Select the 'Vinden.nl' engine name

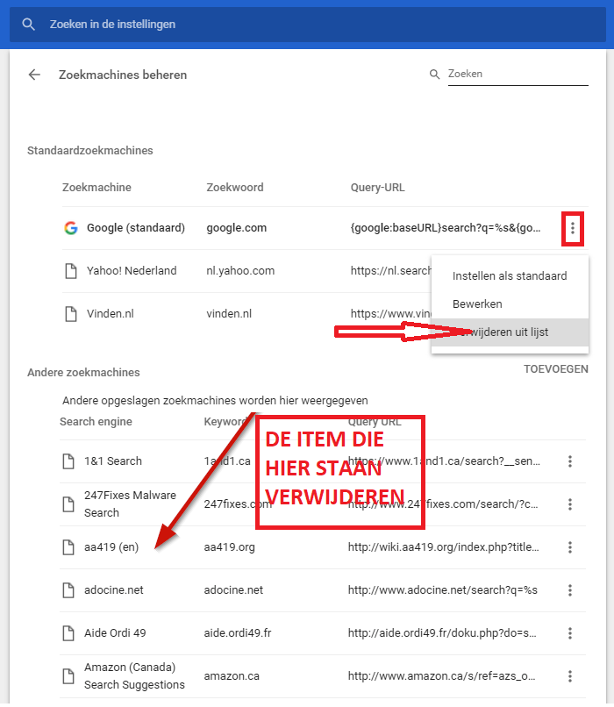pos(110,314)
